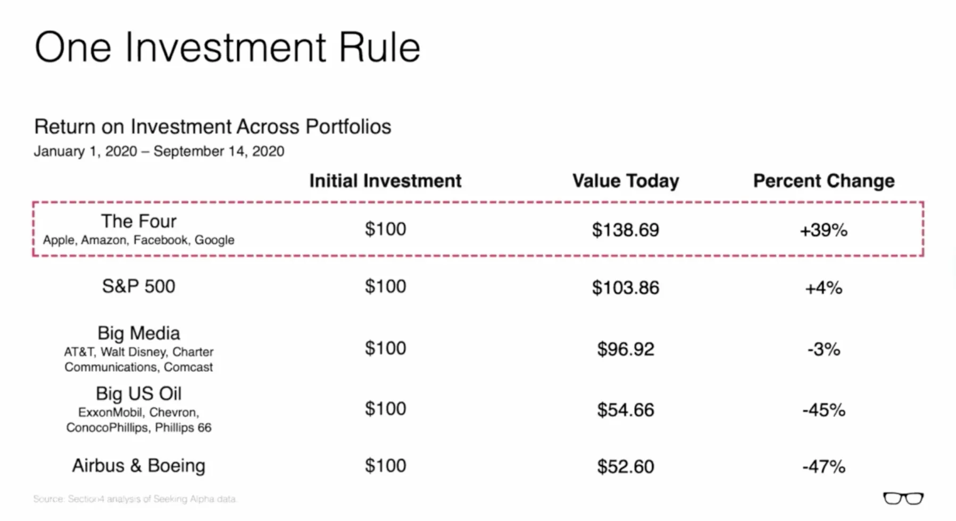Viewport: 956px width, 521px height.
Task: Click the $138.69 value
Action: tap(625, 230)
